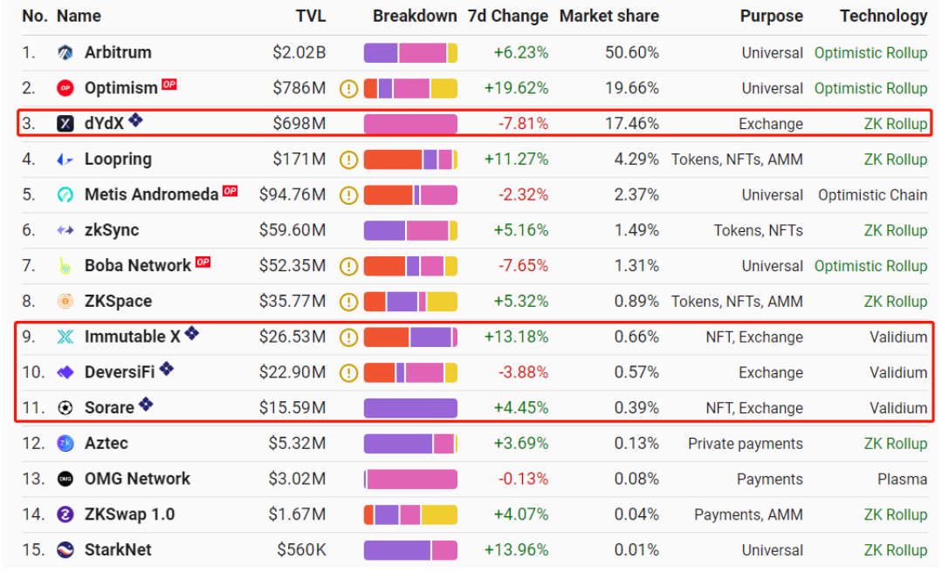This screenshot has width=942, height=572.
Task: Open the Loopring project name
Action: click(119, 159)
